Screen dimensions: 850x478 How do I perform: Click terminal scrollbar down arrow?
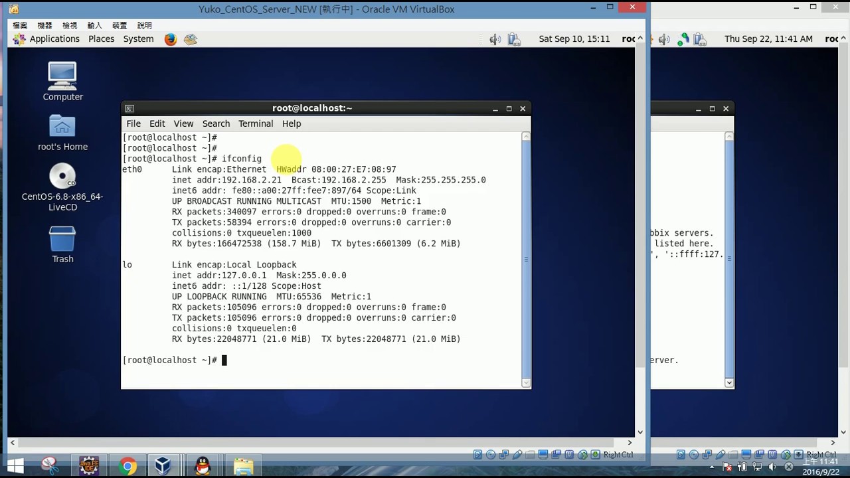pyautogui.click(x=526, y=383)
